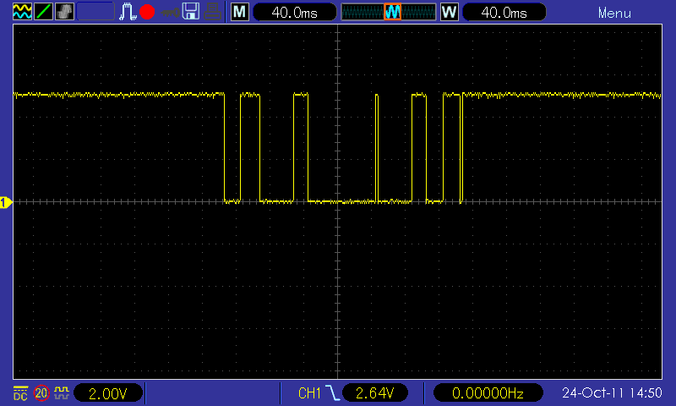Click the 24-Oct-11 14:50 date and time

point(612,392)
